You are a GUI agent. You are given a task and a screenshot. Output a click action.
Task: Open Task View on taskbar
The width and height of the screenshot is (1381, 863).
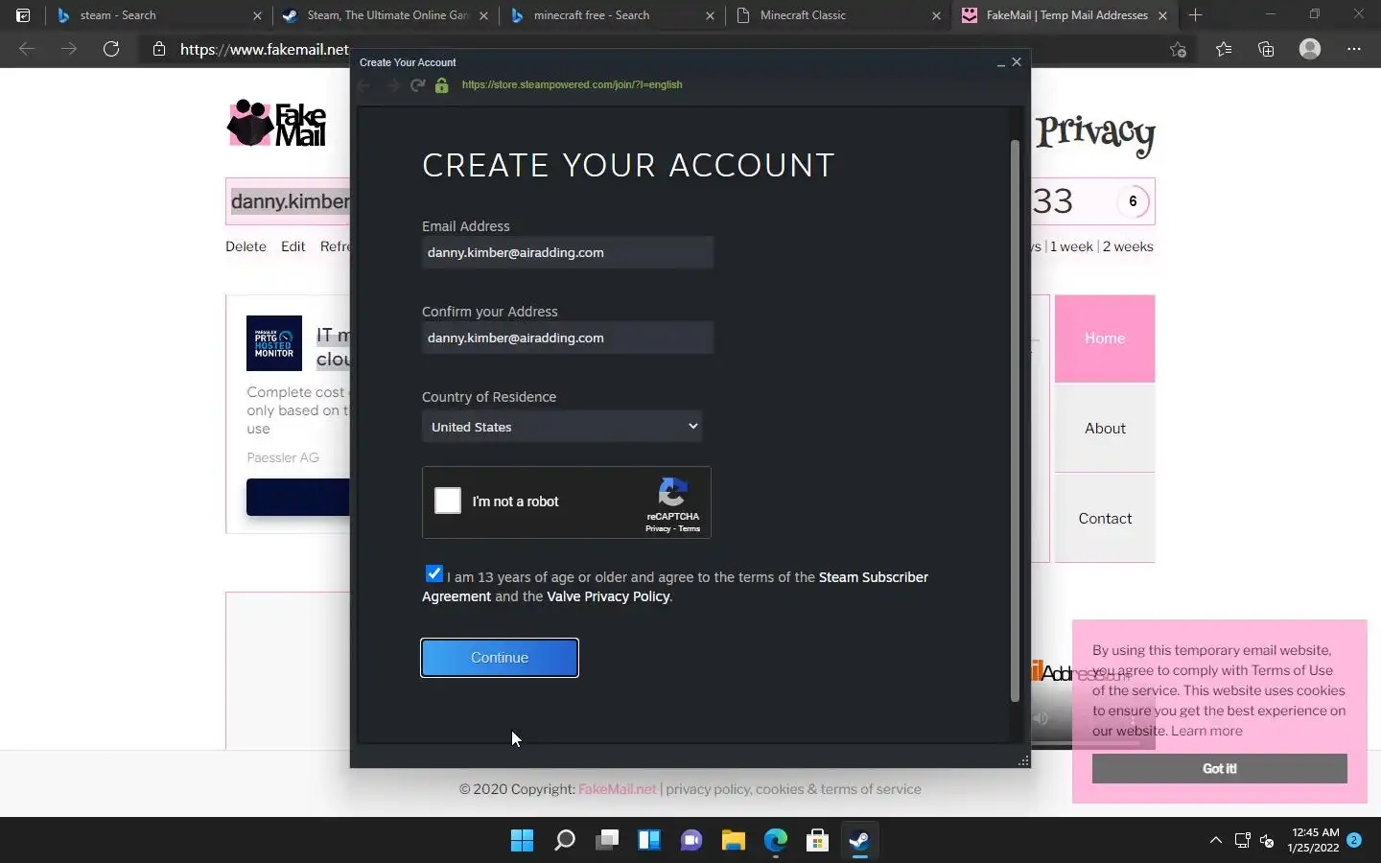pos(606,841)
